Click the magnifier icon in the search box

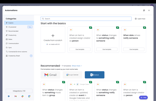coord(43,19)
